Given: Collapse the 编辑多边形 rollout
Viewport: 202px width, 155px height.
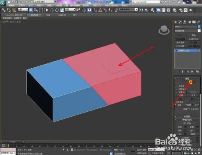Looking at the screenshot, I should (187, 119).
